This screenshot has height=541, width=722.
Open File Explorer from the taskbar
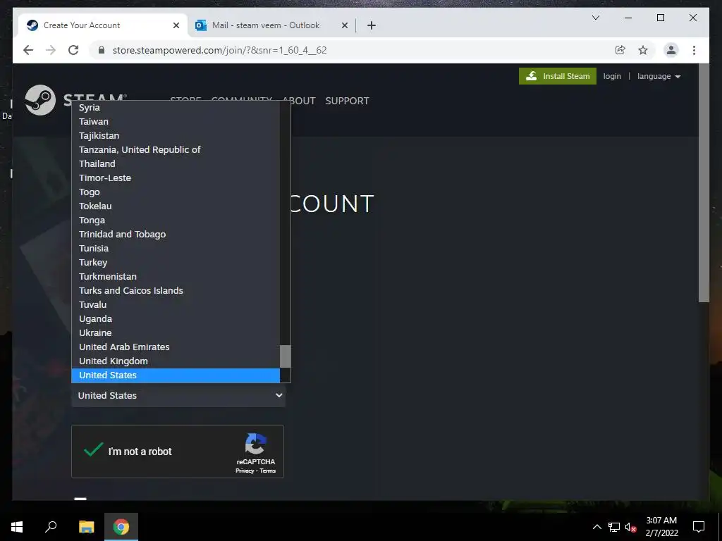click(x=86, y=527)
